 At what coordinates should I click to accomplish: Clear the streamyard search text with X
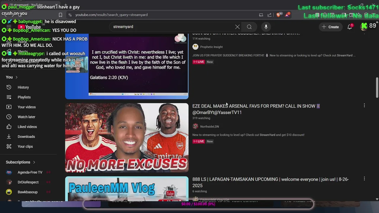237,27
